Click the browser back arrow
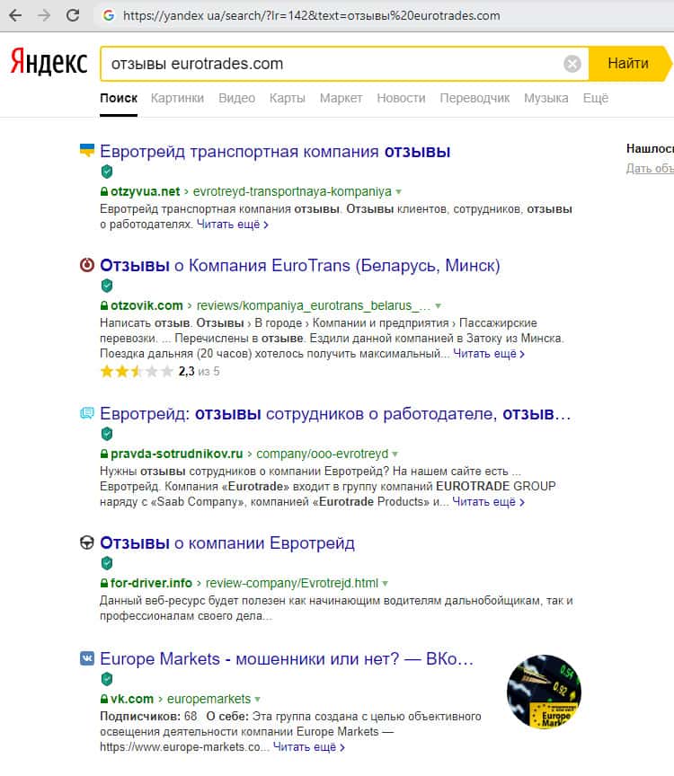674x776 pixels. point(15,15)
